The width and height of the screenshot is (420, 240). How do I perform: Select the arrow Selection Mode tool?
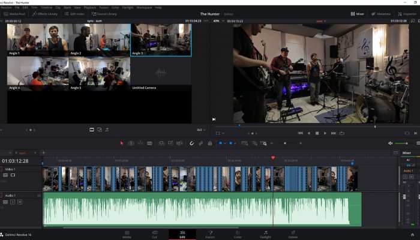click(x=122, y=143)
